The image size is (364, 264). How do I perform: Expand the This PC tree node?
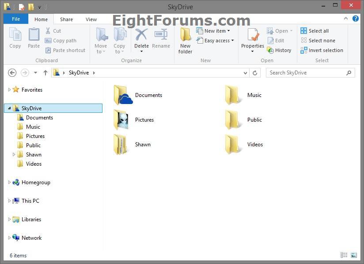click(x=9, y=201)
